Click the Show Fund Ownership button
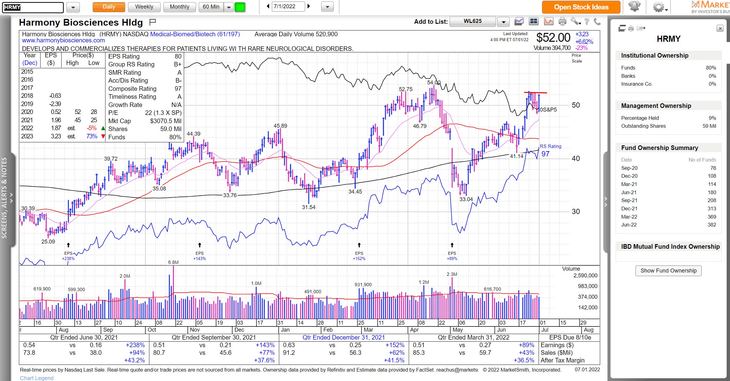The width and height of the screenshot is (730, 381). point(668,271)
